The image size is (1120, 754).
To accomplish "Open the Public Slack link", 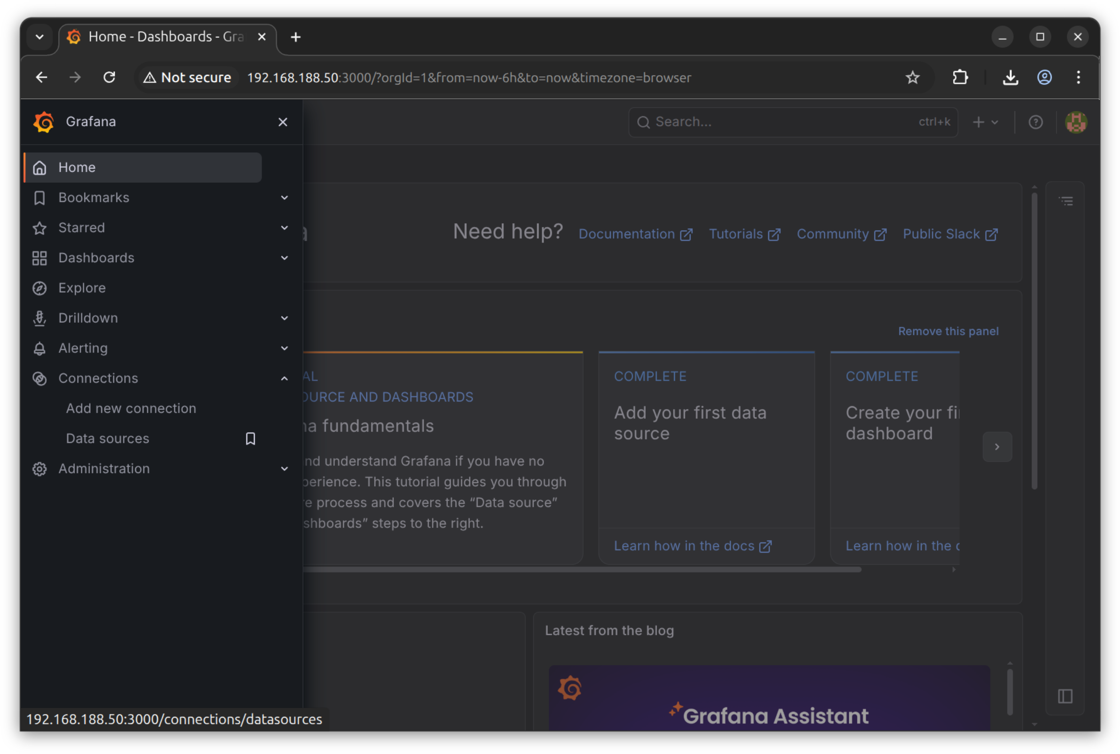I will [950, 234].
